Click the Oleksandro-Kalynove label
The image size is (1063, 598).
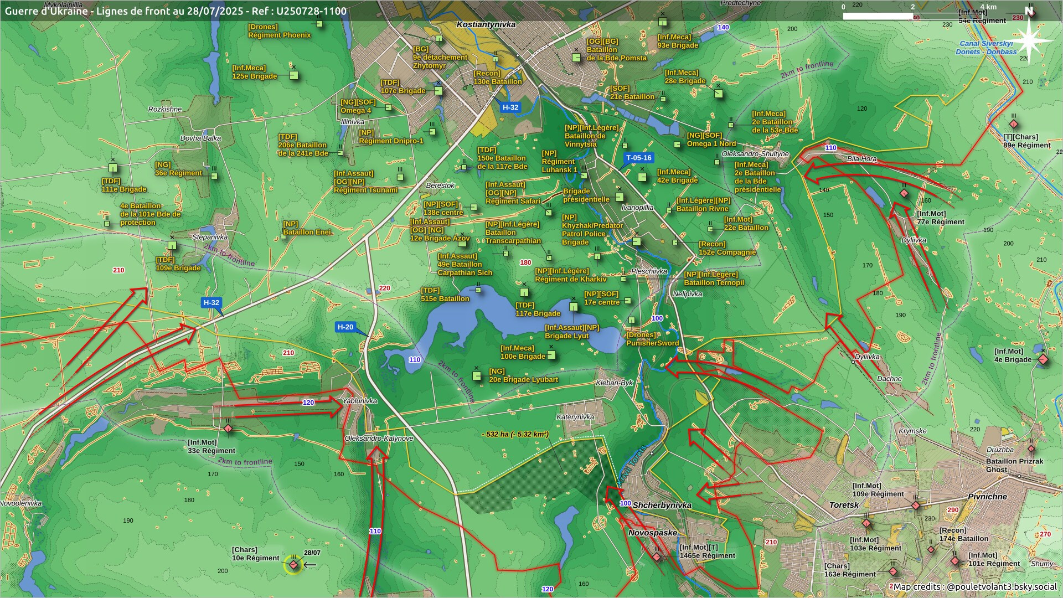click(379, 439)
